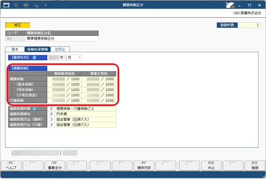
Task: Click the 適用年月 year input field
Action: [54, 57]
